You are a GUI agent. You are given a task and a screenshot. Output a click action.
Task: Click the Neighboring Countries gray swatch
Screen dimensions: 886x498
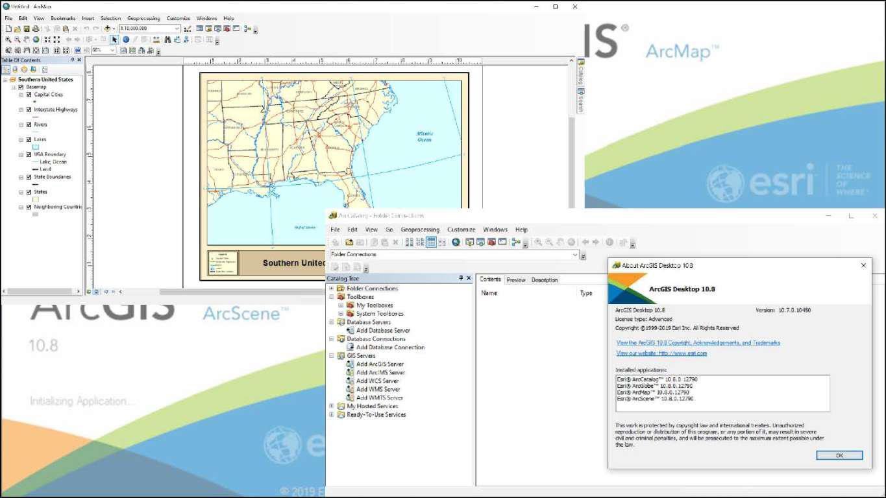(36, 214)
